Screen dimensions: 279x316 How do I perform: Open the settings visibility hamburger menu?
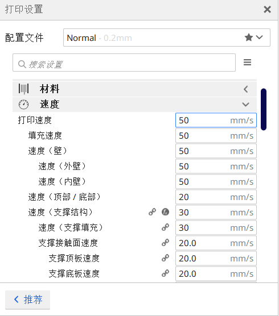[x=247, y=63]
